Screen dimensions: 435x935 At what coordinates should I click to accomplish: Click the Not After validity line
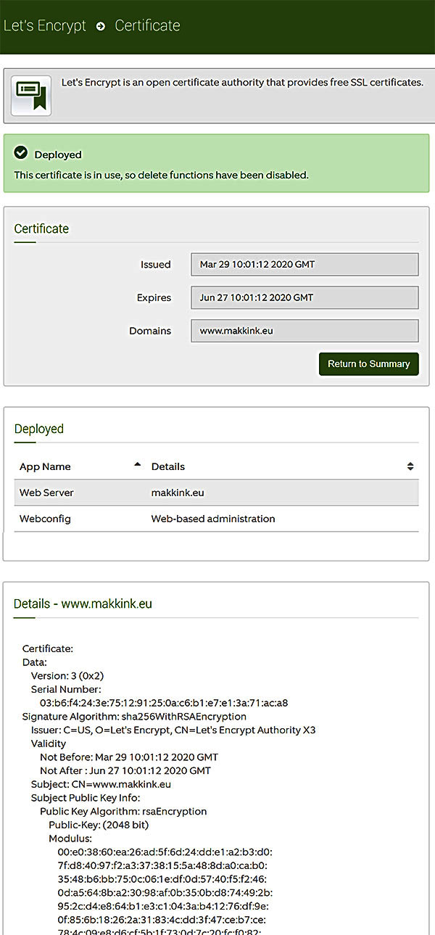[x=125, y=770]
